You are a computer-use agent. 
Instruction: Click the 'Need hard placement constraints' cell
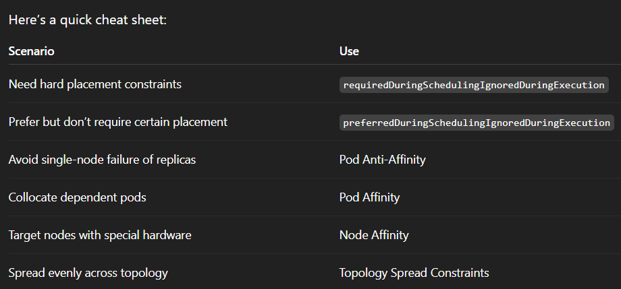[94, 84]
